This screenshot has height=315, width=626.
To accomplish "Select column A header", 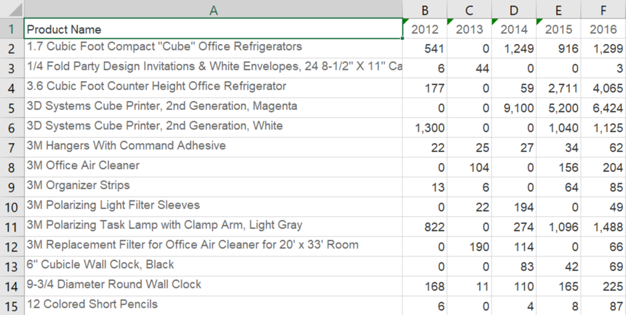I will click(x=213, y=9).
